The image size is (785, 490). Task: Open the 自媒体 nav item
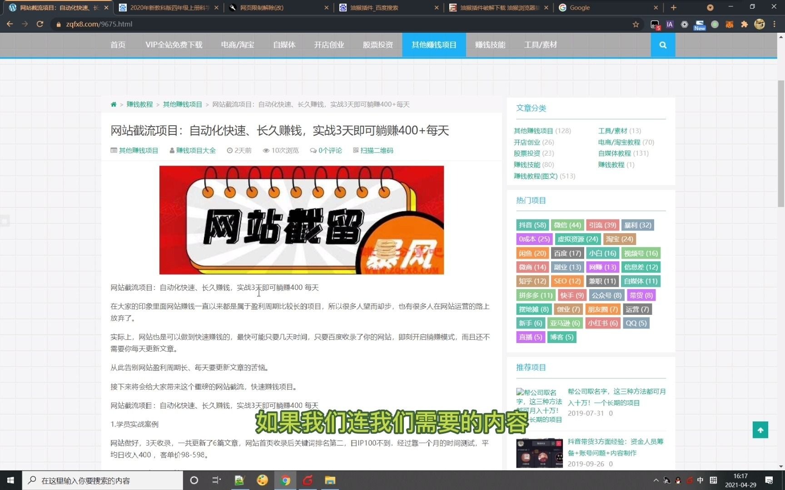(284, 45)
